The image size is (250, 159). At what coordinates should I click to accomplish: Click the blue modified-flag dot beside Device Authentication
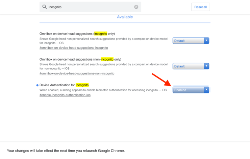37,85
